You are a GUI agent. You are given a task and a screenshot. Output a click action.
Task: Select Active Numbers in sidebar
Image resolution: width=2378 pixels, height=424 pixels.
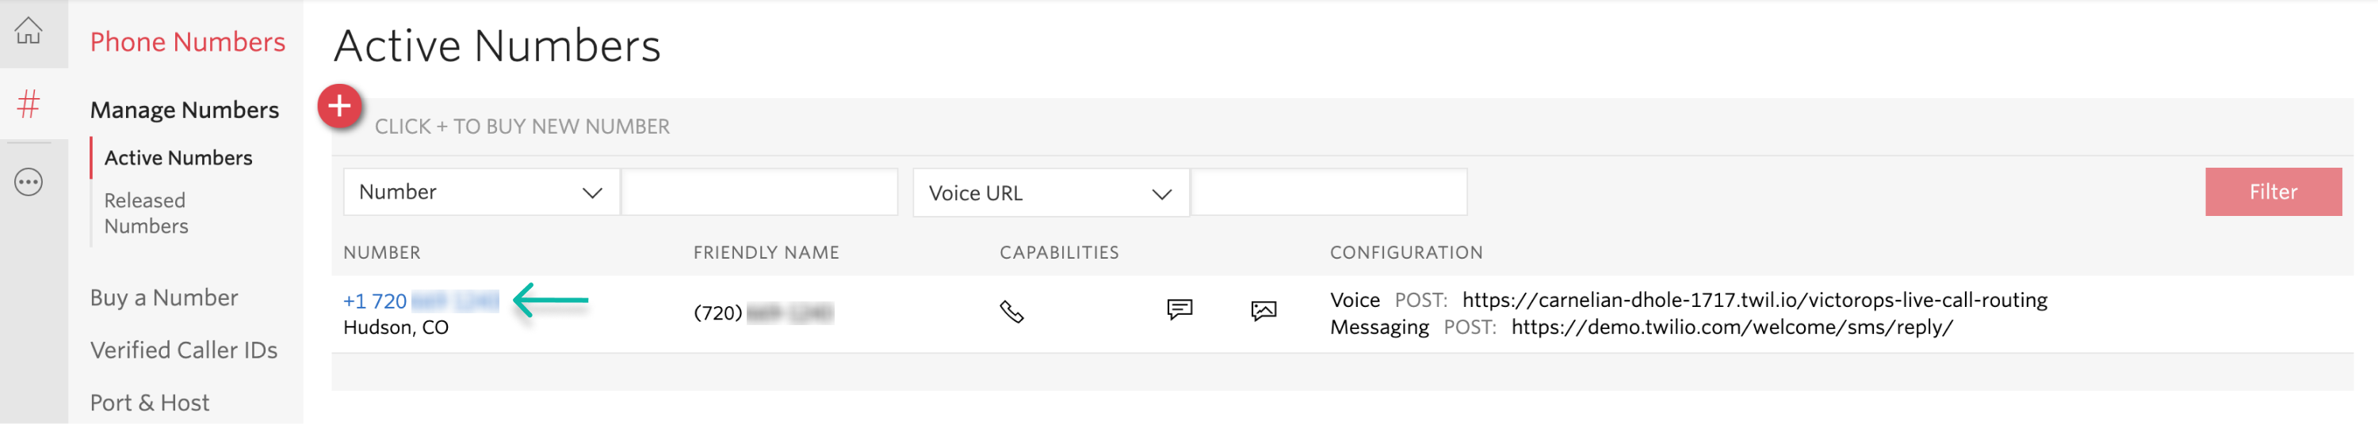[178, 158]
